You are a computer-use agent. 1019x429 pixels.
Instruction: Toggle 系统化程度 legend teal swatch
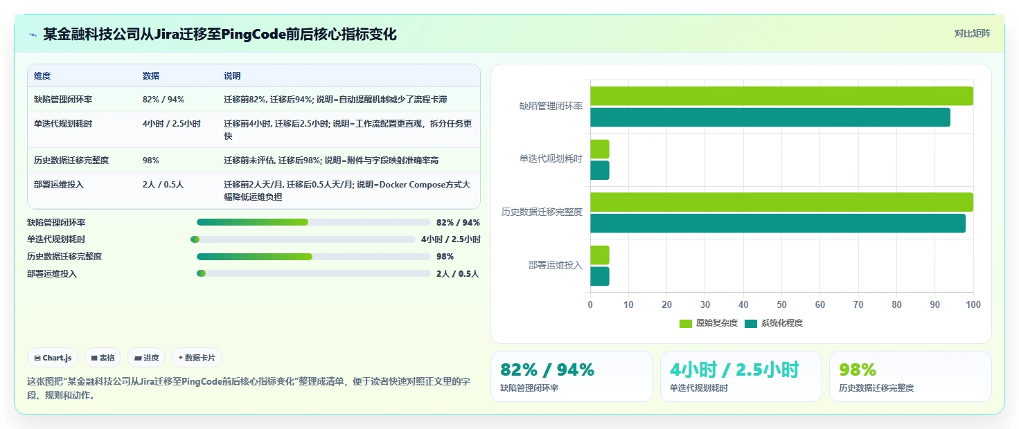click(x=751, y=323)
